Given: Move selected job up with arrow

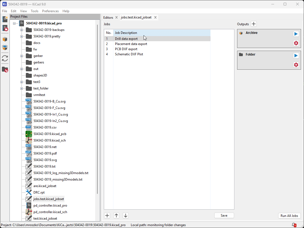Looking at the screenshot, I should 116,216.
